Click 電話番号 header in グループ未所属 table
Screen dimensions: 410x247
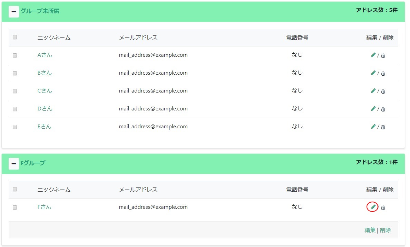coord(297,37)
